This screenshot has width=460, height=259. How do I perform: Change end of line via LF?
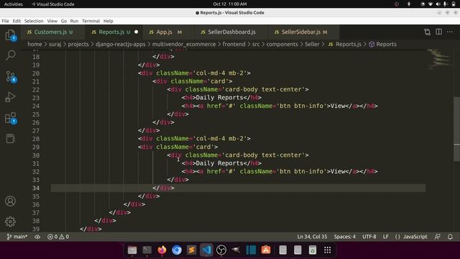[385, 237]
